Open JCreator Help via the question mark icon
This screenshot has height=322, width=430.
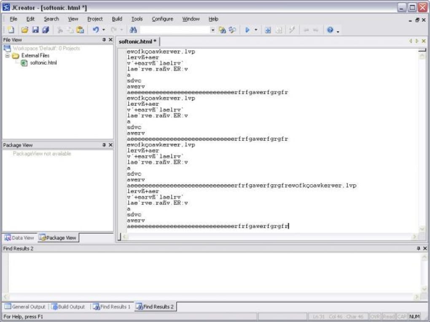[330, 30]
